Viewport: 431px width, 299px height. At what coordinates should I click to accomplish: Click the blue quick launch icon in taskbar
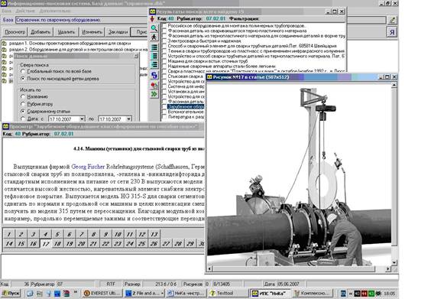tap(57, 293)
